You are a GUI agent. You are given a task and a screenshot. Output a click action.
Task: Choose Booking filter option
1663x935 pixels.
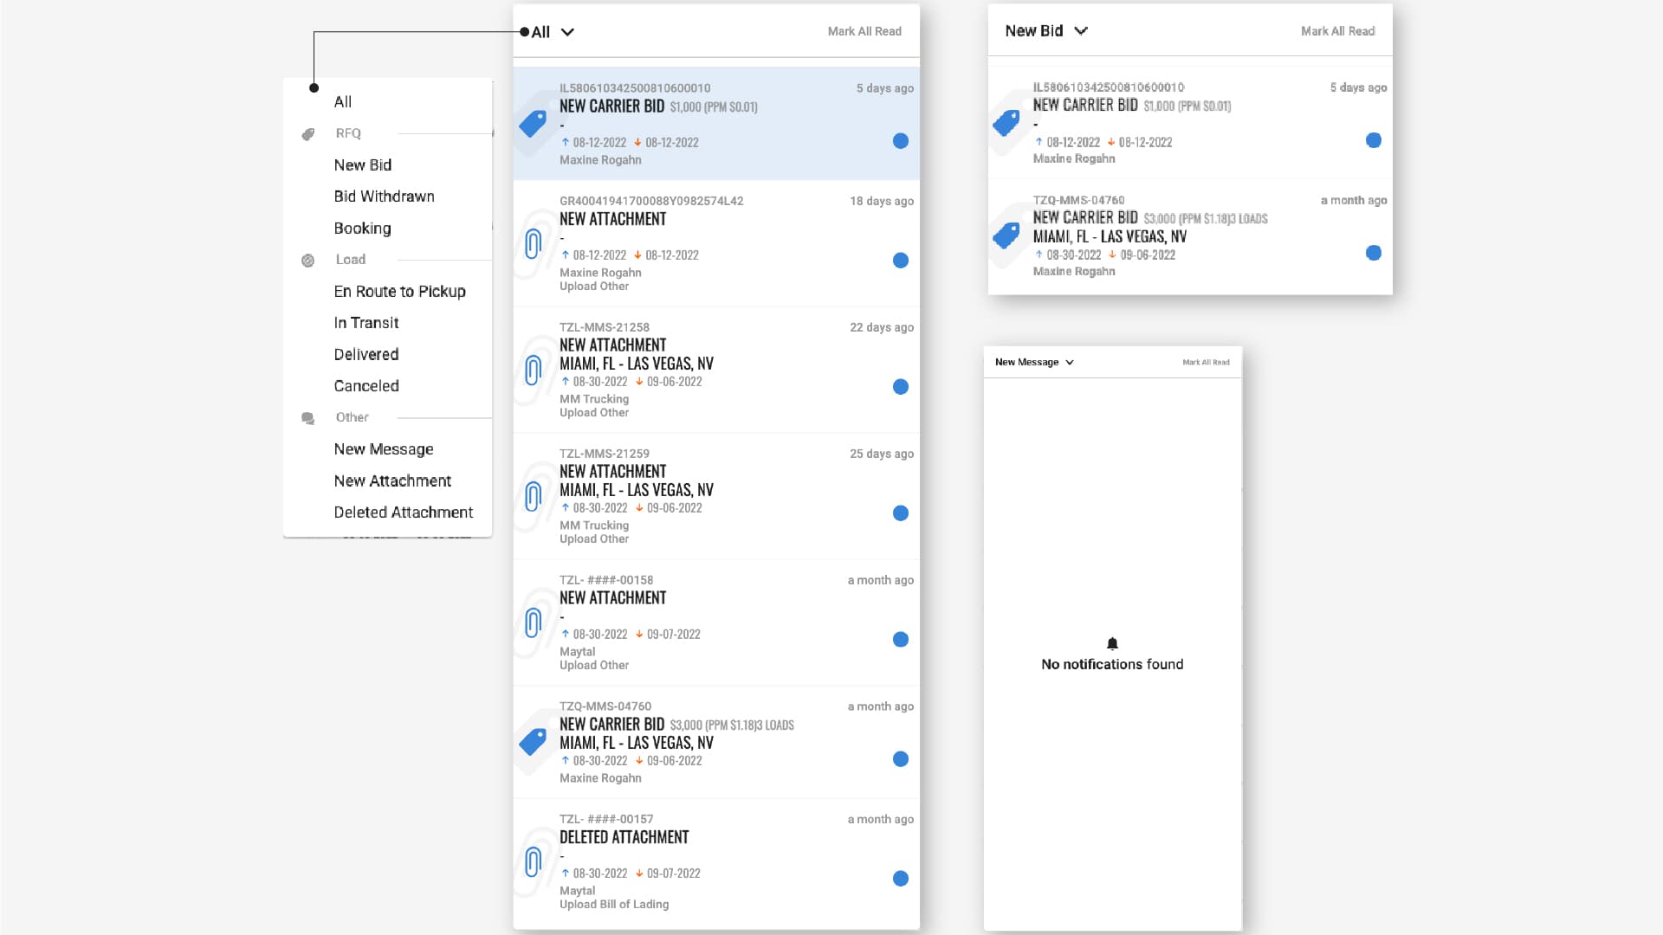(363, 229)
